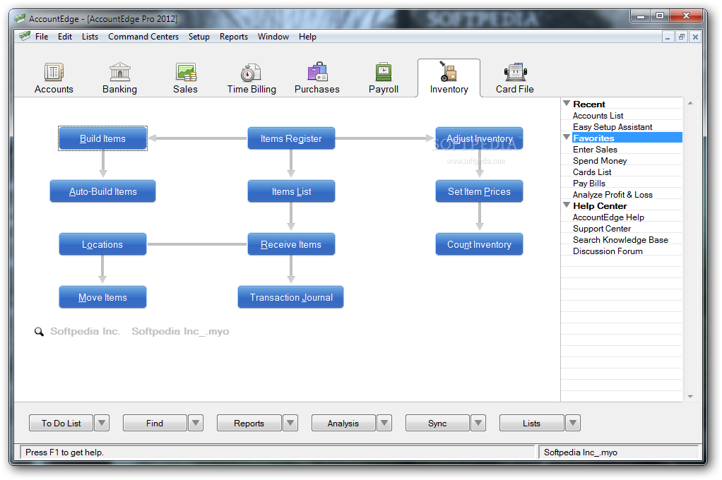722x480 pixels.
Task: Click the sidebar scrollbar down arrow
Action: 690,396
